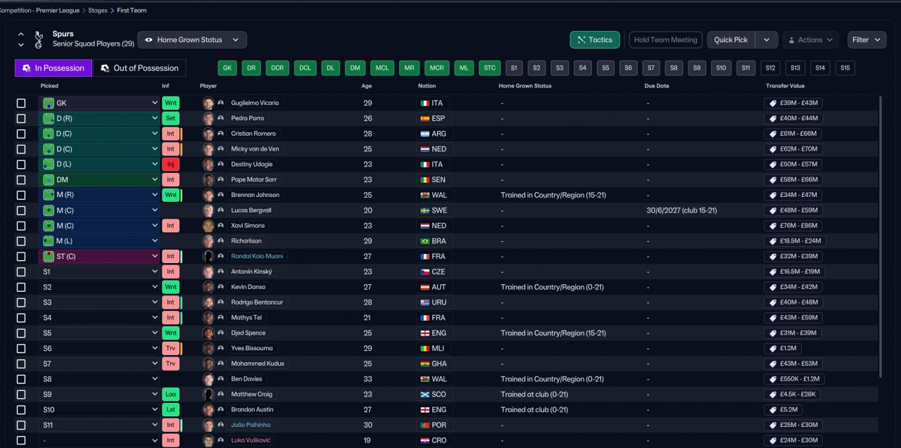Click the person icon beside Richarlison's name
The width and height of the screenshot is (901, 448).
(220, 241)
